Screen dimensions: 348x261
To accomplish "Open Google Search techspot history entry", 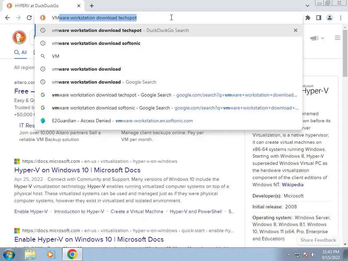I will [x=169, y=95].
